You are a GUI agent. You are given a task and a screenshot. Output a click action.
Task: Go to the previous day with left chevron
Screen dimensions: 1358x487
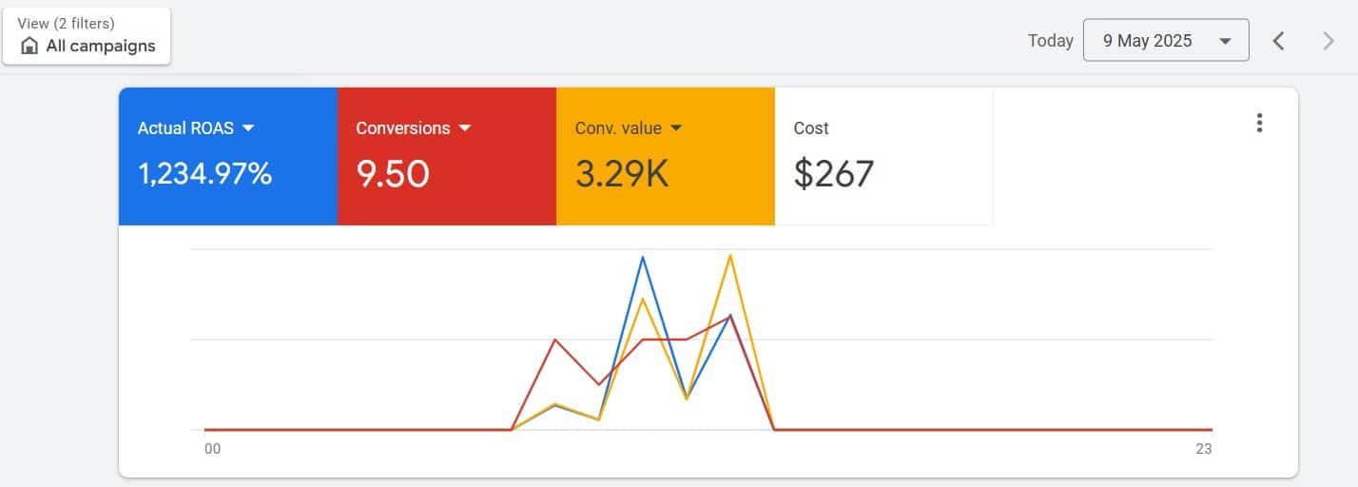pyautogui.click(x=1279, y=41)
